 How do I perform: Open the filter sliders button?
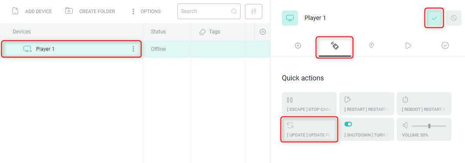tap(254, 12)
